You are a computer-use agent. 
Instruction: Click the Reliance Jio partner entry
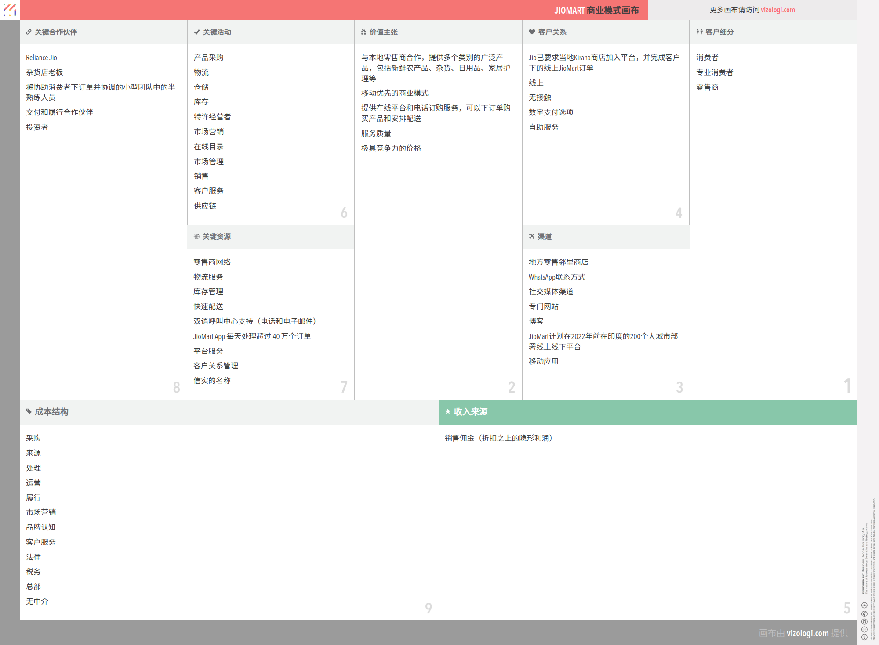41,58
